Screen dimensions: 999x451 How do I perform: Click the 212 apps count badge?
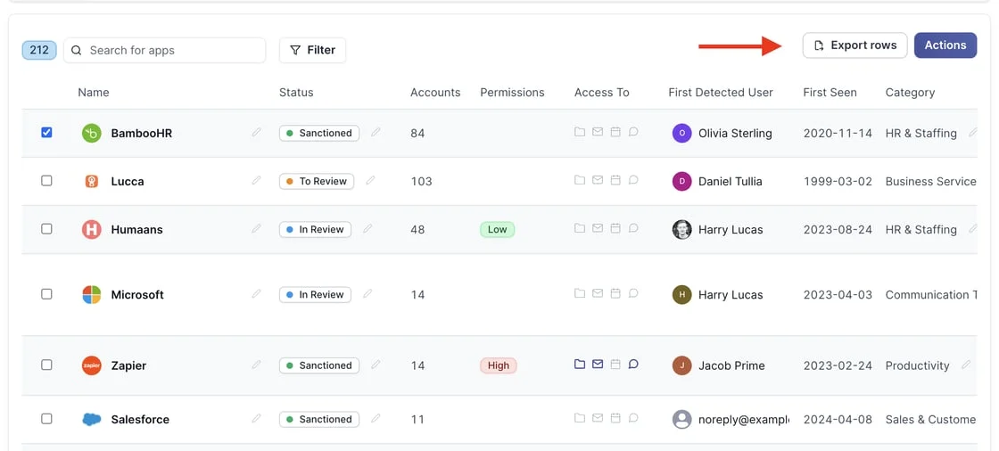[39, 50]
